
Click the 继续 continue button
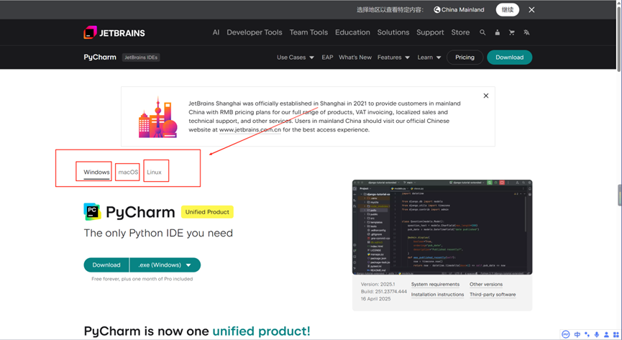pos(508,10)
